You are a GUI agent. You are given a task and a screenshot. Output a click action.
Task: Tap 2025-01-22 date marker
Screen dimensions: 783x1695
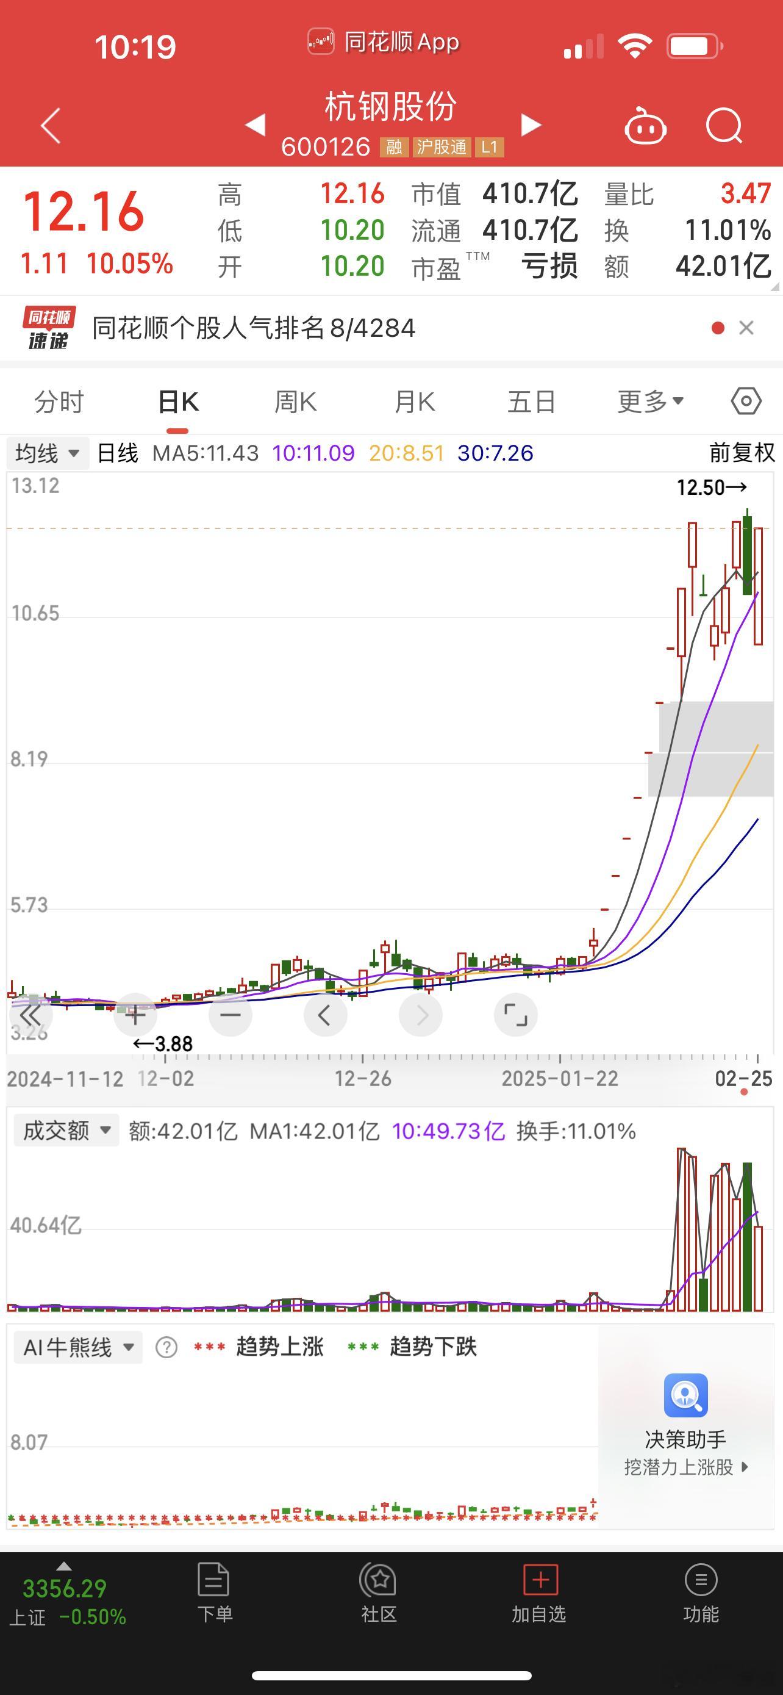(x=560, y=1079)
